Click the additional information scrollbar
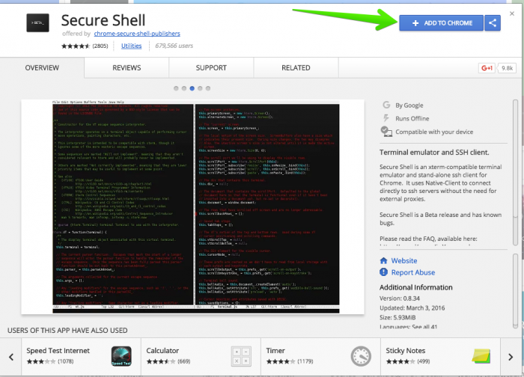The height and width of the screenshot is (377, 524). click(x=516, y=290)
